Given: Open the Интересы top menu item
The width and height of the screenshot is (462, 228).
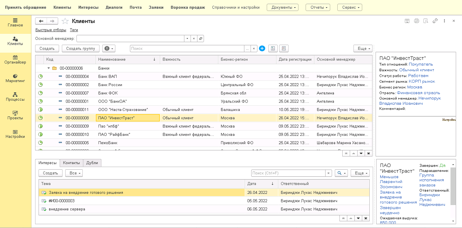Looking at the screenshot, I should click(88, 7).
